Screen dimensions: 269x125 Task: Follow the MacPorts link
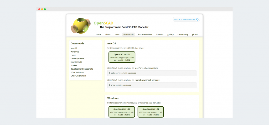click(x=139, y=68)
